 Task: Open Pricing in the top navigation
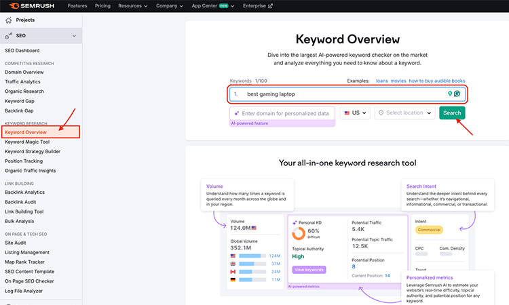tap(102, 6)
